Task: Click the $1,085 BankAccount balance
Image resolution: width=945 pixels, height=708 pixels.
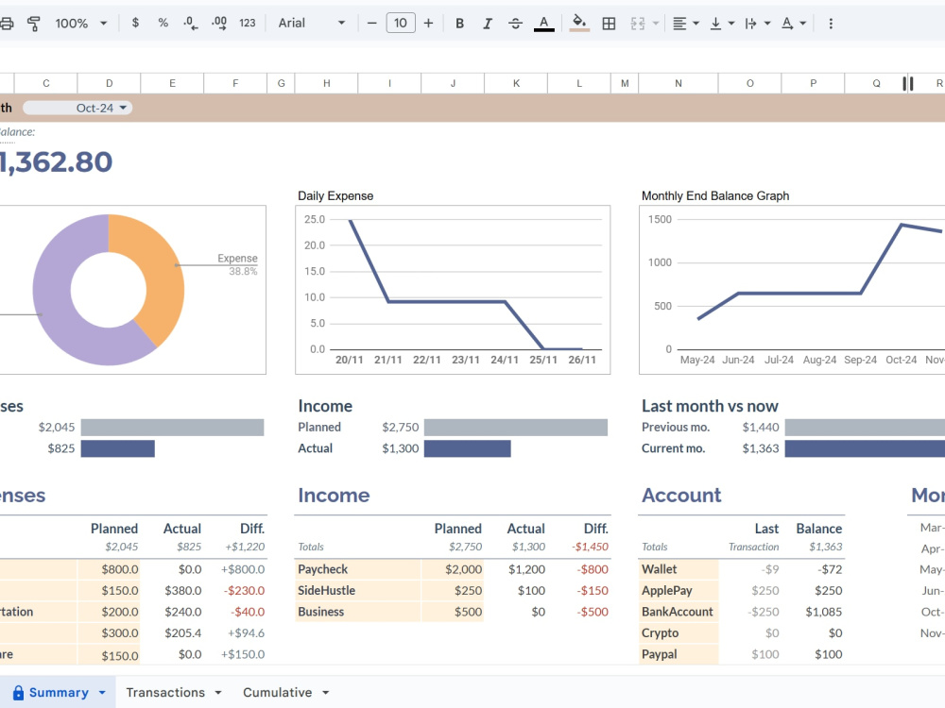Action: 823,612
